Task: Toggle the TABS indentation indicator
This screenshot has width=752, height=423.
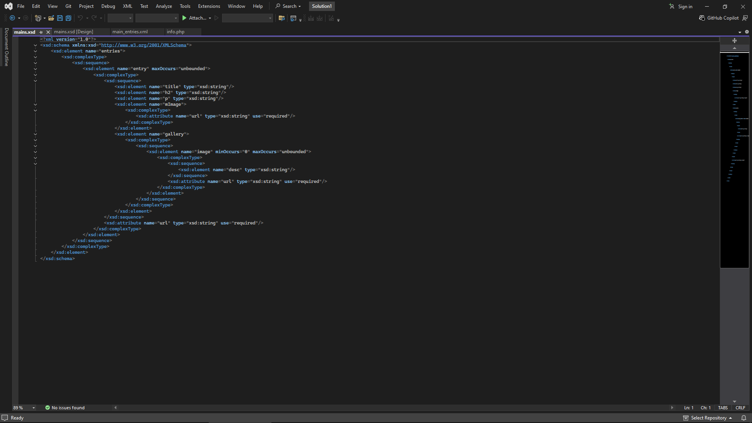Action: point(723,408)
